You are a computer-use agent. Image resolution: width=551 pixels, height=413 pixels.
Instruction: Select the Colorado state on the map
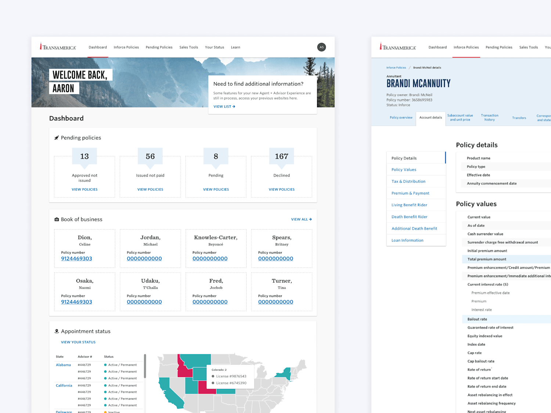coord(205,387)
